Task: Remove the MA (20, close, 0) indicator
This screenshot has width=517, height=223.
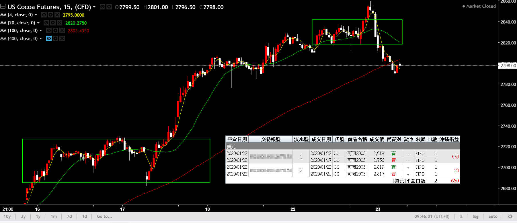Action: click(x=59, y=23)
